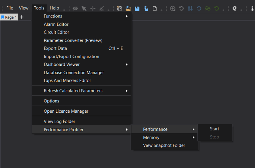Open View Snapshot Folder
This screenshot has height=168, width=255.
(164, 146)
